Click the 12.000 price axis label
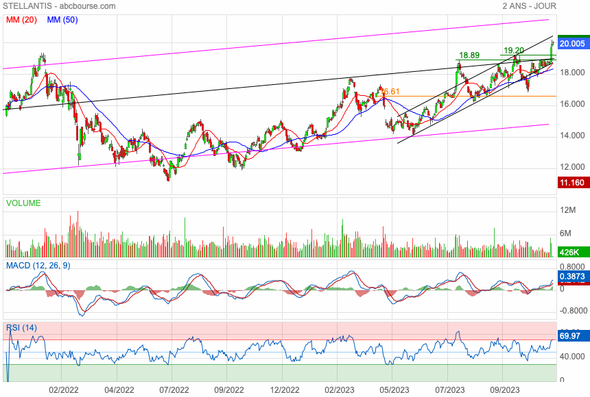The height and width of the screenshot is (397, 590). tap(572, 167)
